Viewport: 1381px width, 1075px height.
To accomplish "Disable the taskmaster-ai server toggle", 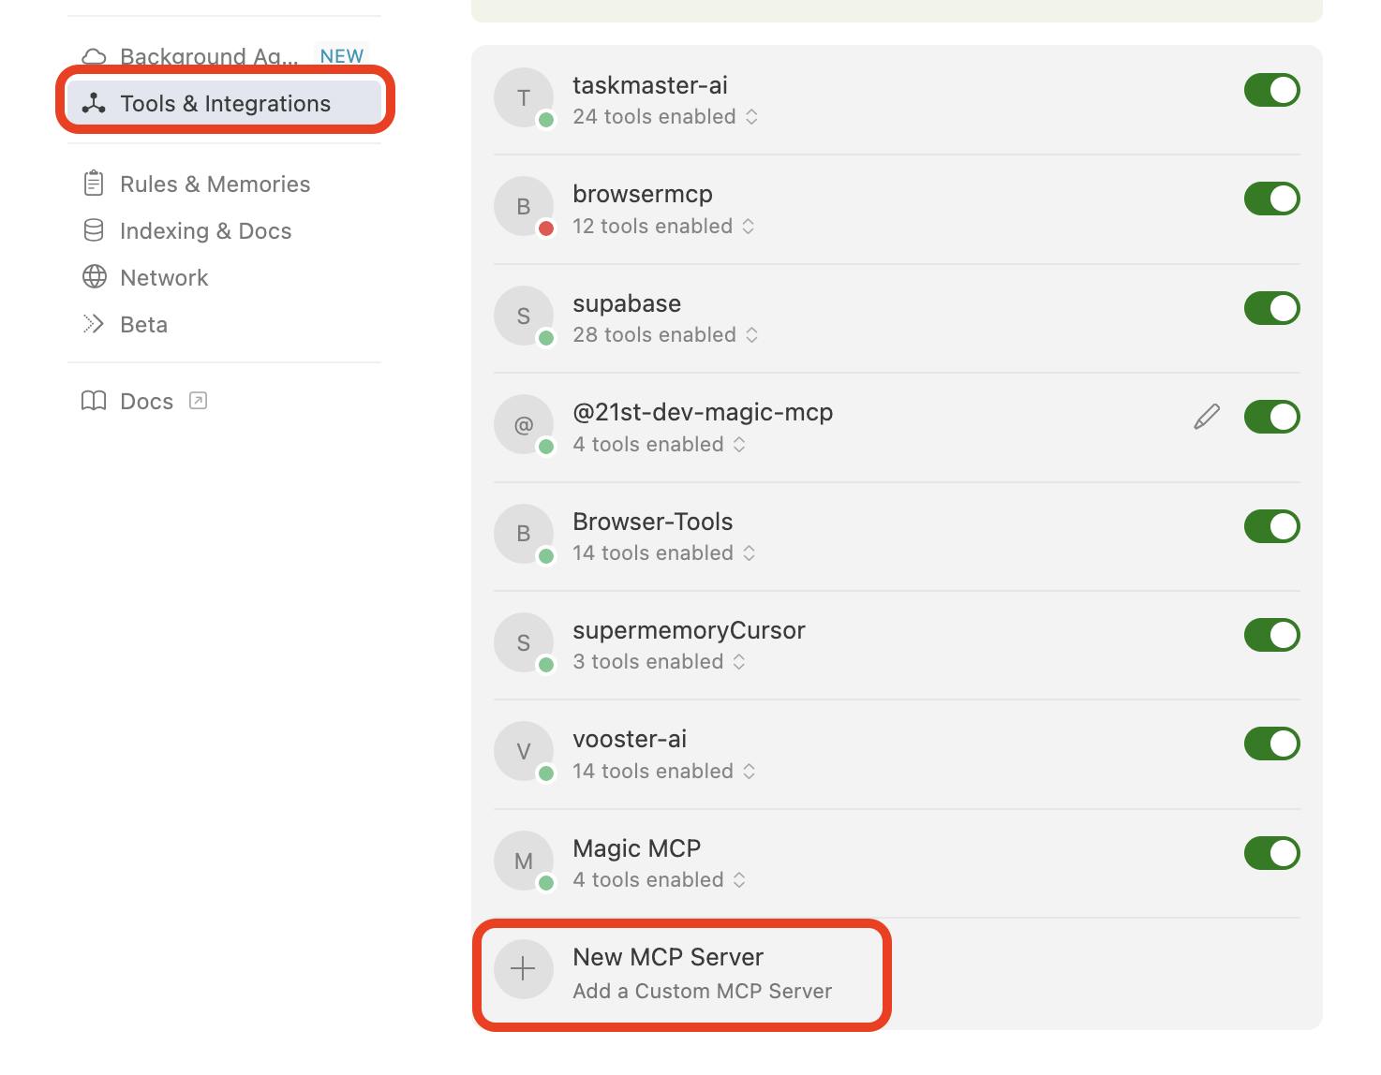I will coord(1271,90).
